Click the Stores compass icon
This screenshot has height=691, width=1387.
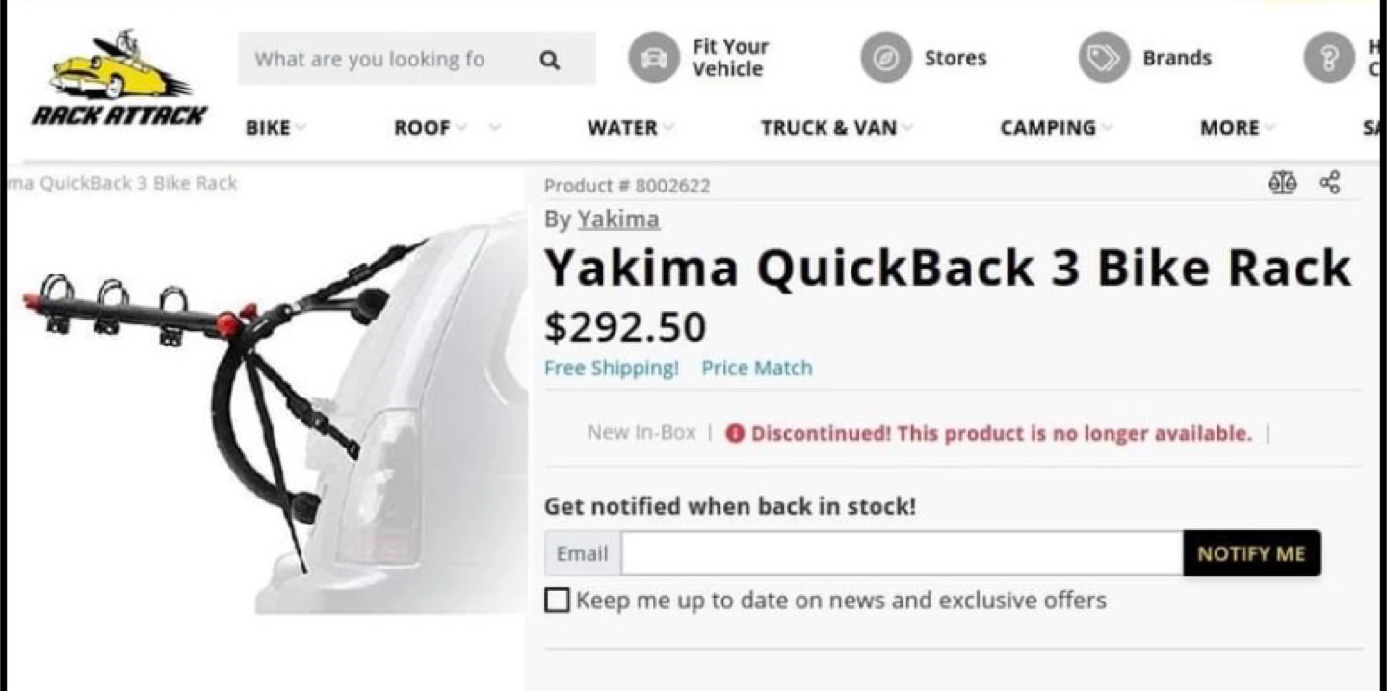pos(885,58)
